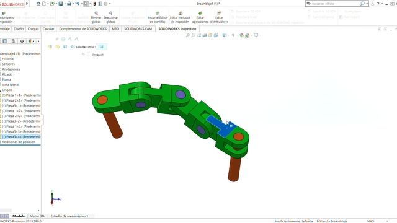Open dropdown arrow next to Undo icon

click(x=81, y=4)
